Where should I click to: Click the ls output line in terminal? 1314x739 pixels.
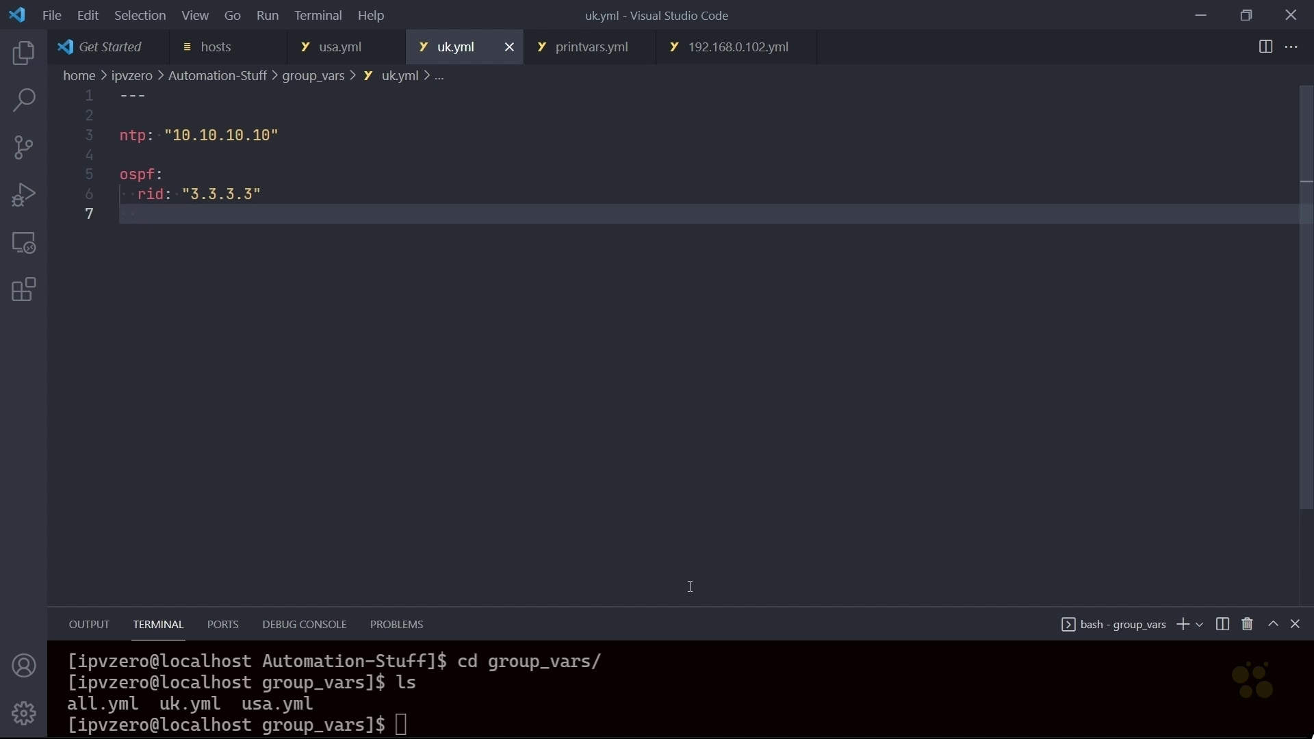click(x=190, y=703)
